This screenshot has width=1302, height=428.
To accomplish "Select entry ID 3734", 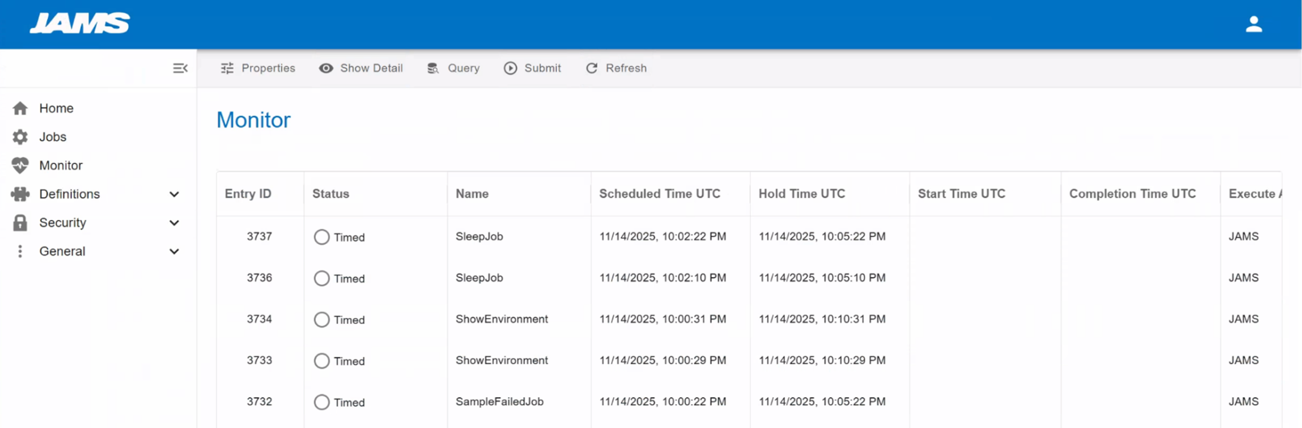I will click(259, 319).
